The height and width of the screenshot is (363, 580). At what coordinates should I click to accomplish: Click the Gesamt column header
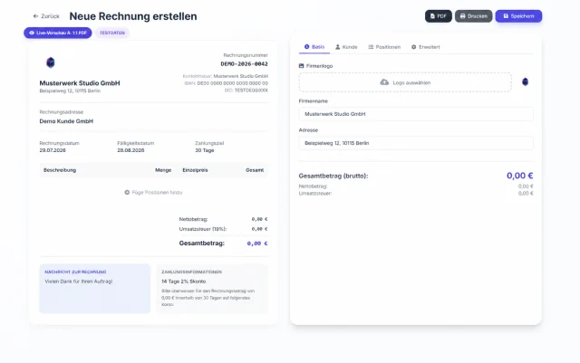point(255,170)
